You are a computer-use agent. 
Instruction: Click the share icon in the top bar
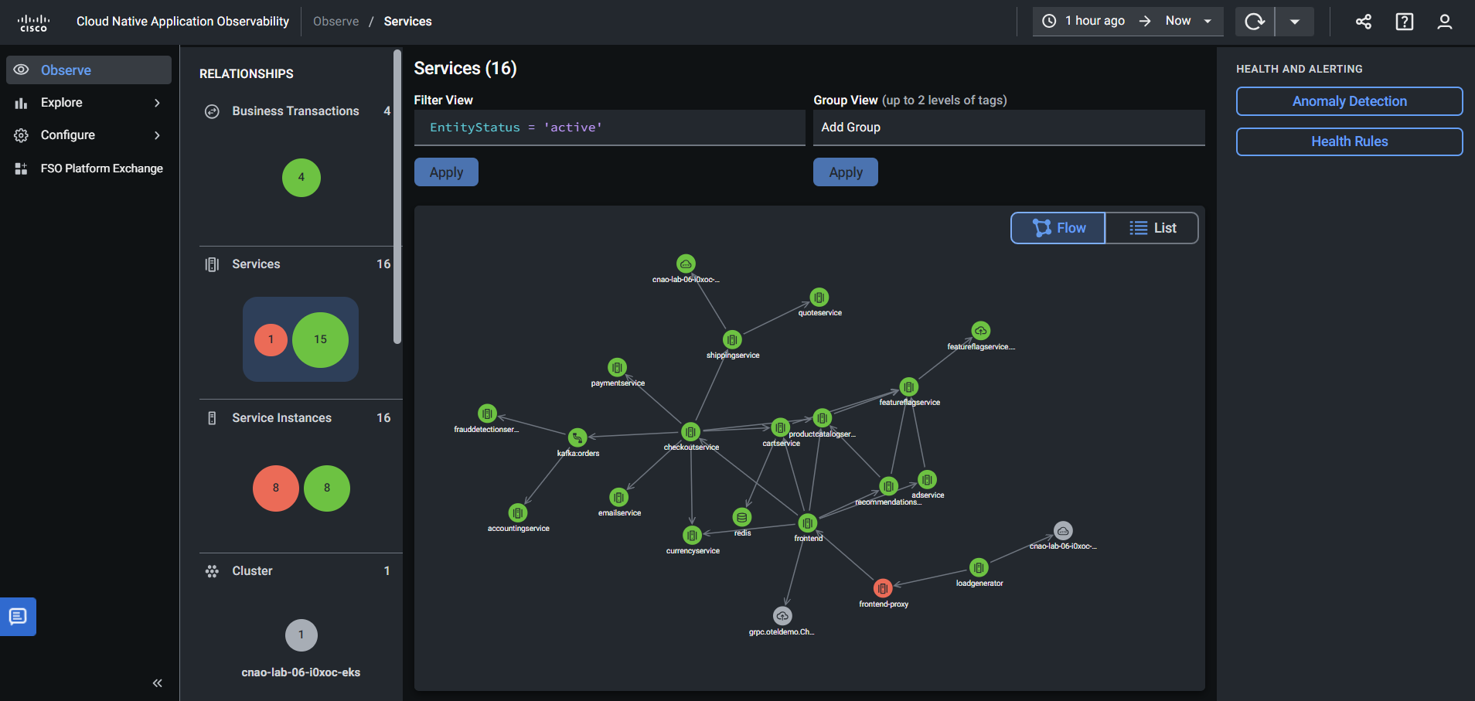point(1364,22)
